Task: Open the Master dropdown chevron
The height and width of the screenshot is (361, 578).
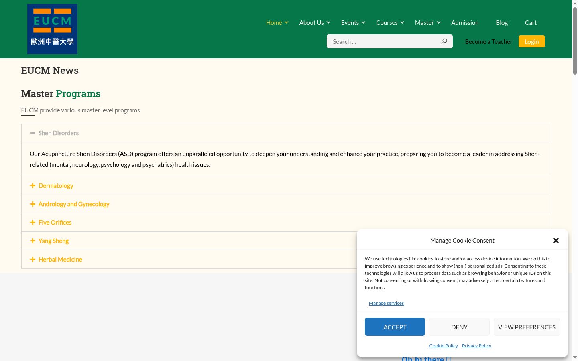Action: point(439,22)
